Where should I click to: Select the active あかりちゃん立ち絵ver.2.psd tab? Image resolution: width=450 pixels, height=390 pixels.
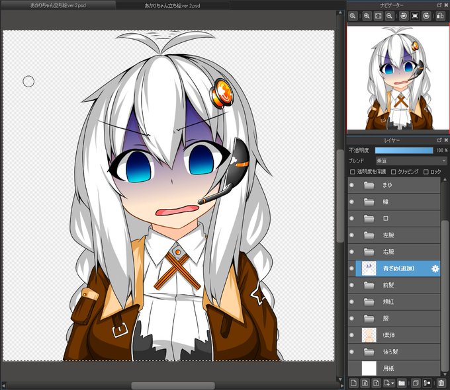pyautogui.click(x=58, y=5)
